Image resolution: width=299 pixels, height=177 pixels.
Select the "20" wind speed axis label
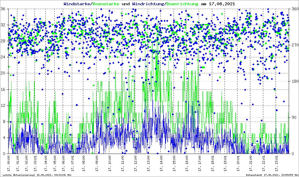[x=3, y=73]
